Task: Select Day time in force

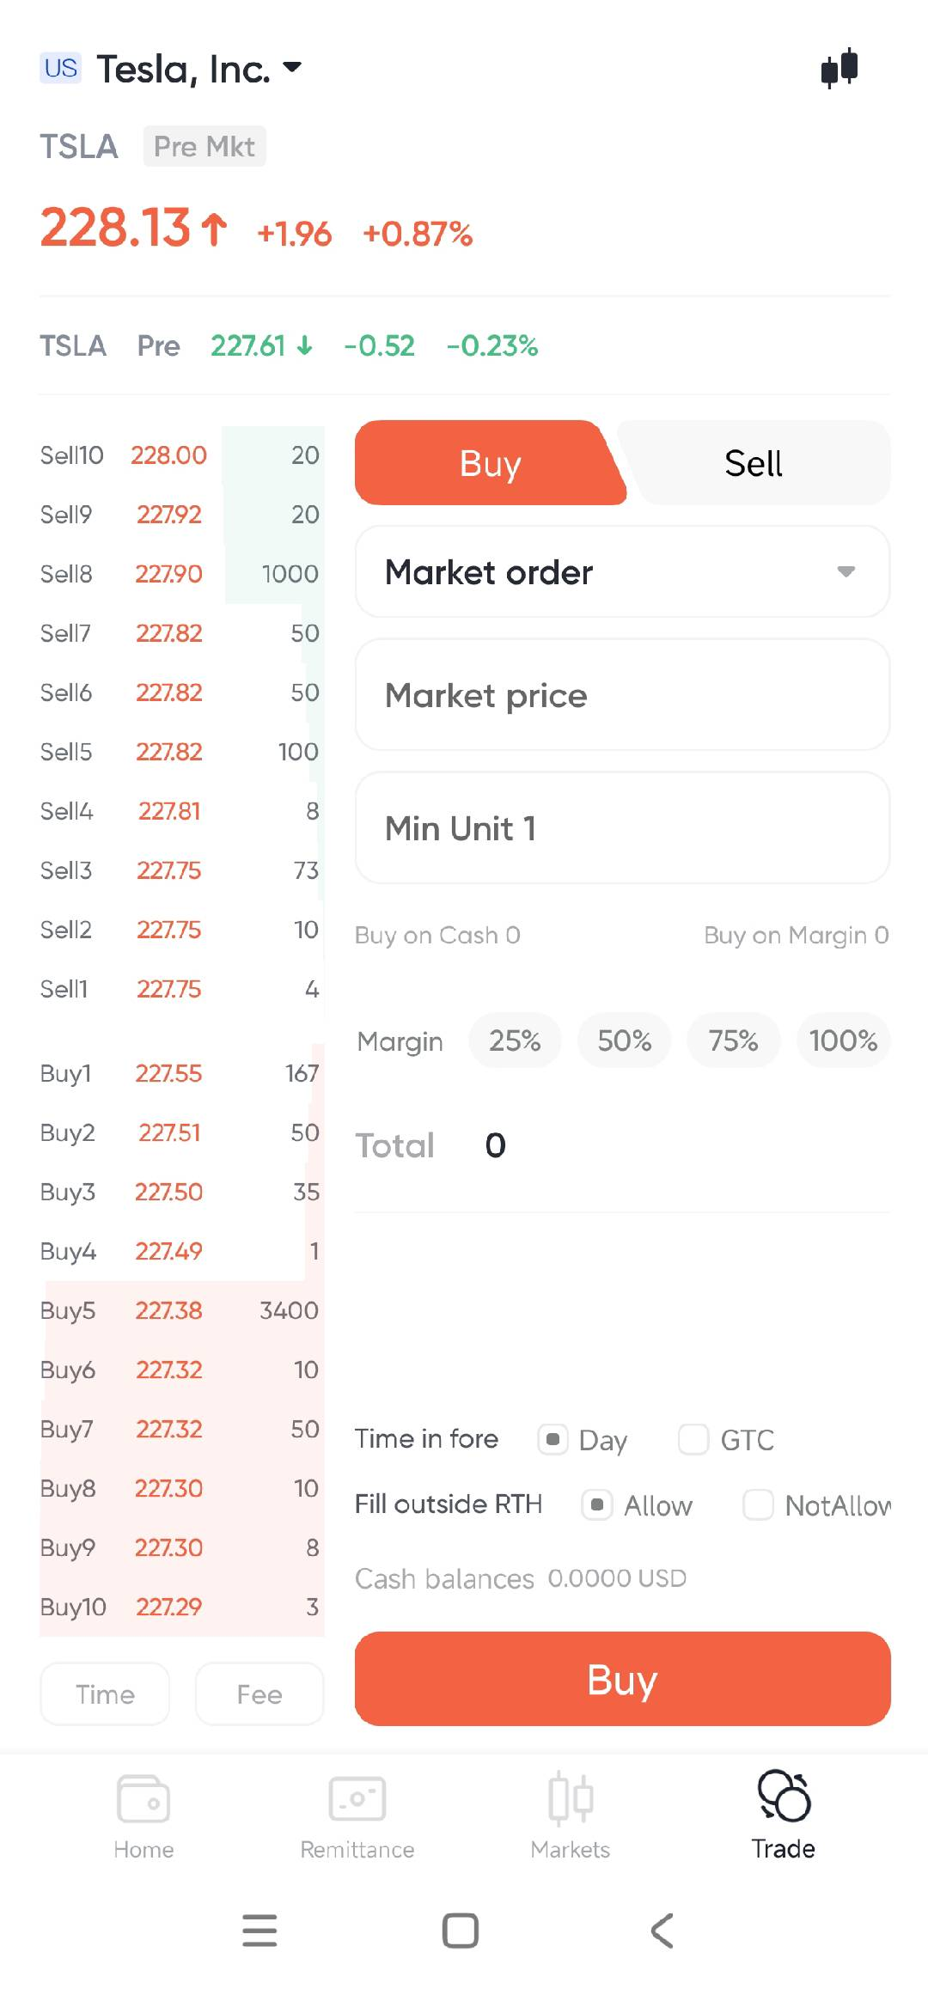Action: [553, 1439]
